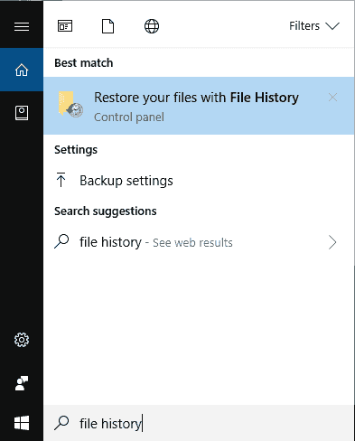Open the hamburger menu in the sidebar
Viewport: 355px width, 441px height.
22,26
